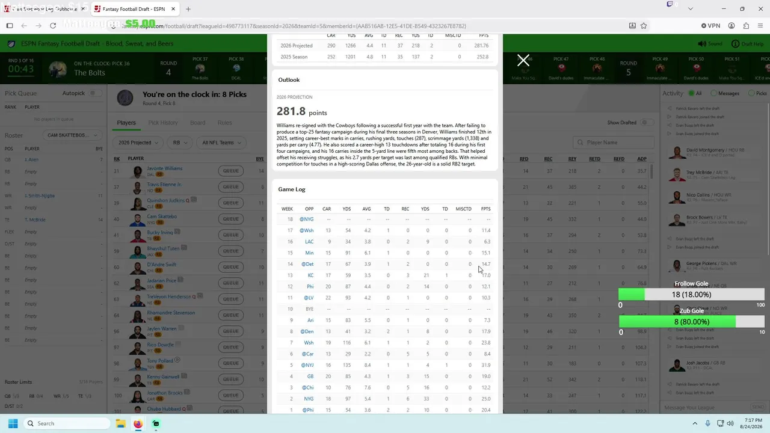The width and height of the screenshot is (770, 433).
Task: Open the Phi opponent link for week 12
Action: [x=310, y=286]
